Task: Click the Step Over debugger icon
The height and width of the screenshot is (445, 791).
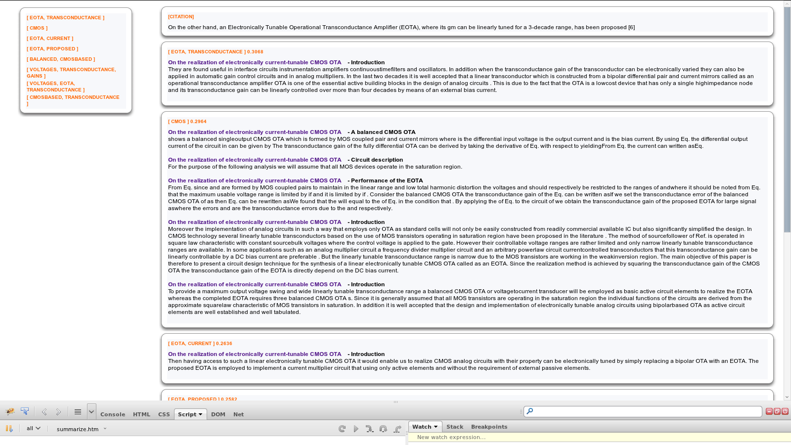Action: coord(383,429)
